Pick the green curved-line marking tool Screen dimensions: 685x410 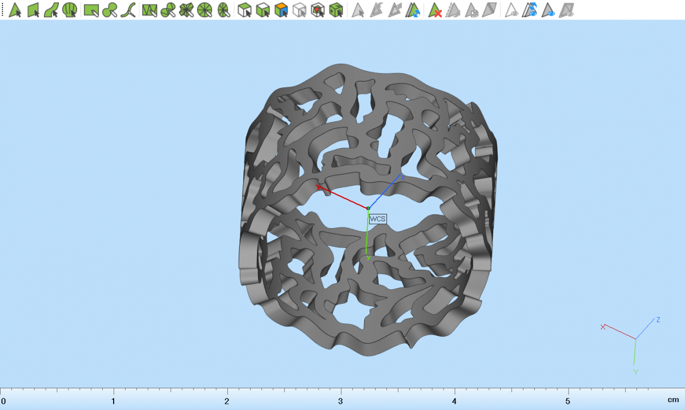pos(131,10)
